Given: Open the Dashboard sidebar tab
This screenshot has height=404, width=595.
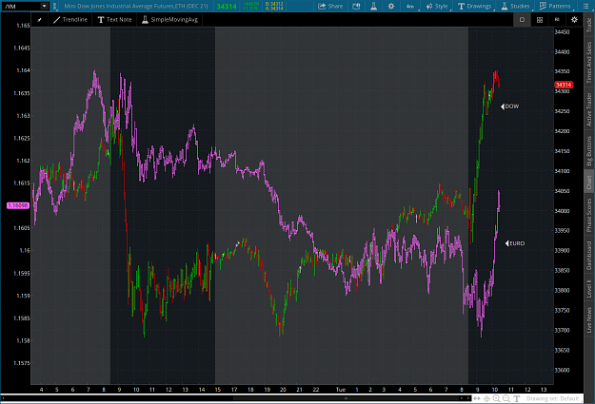Looking at the screenshot, I should point(589,256).
